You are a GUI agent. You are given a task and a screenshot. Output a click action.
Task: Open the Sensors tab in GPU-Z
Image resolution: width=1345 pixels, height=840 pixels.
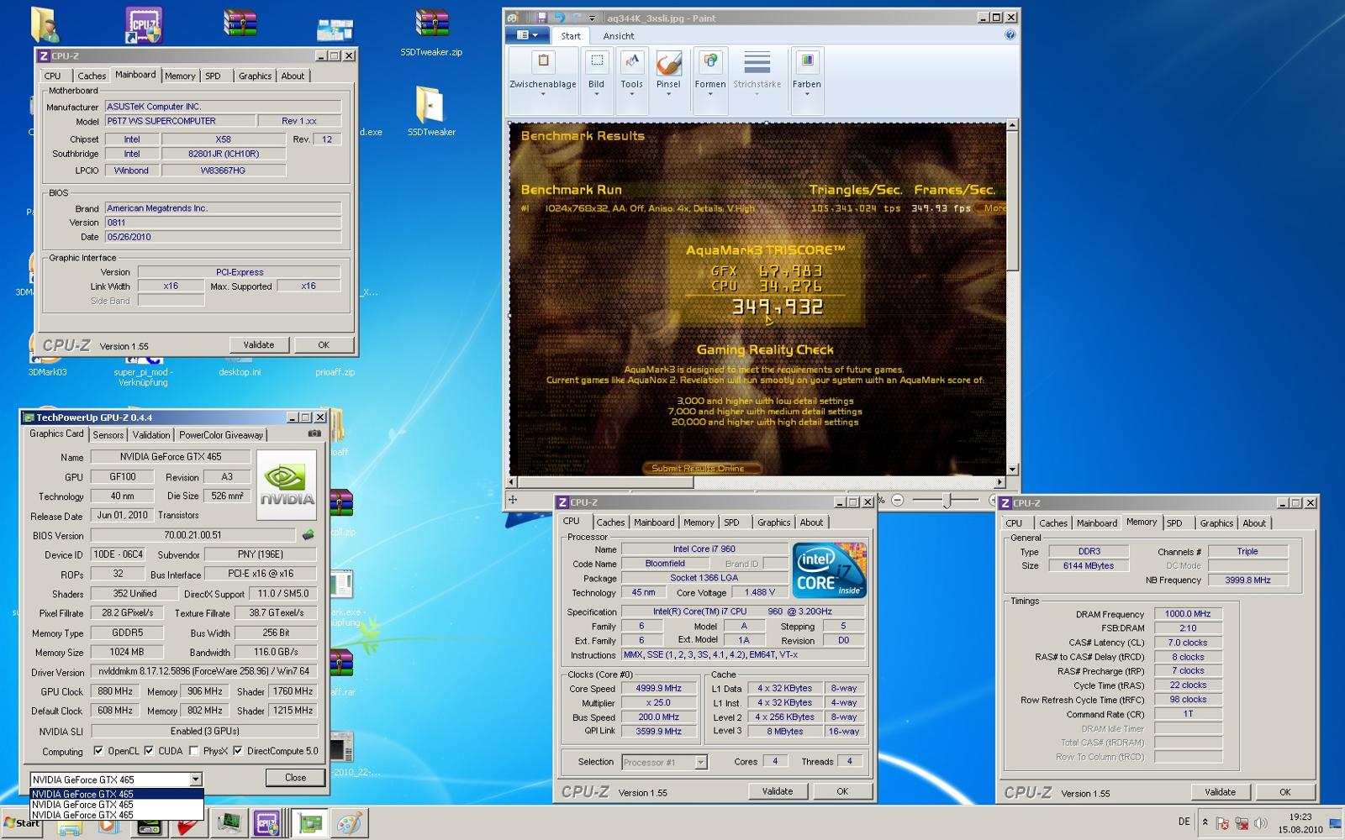108,434
